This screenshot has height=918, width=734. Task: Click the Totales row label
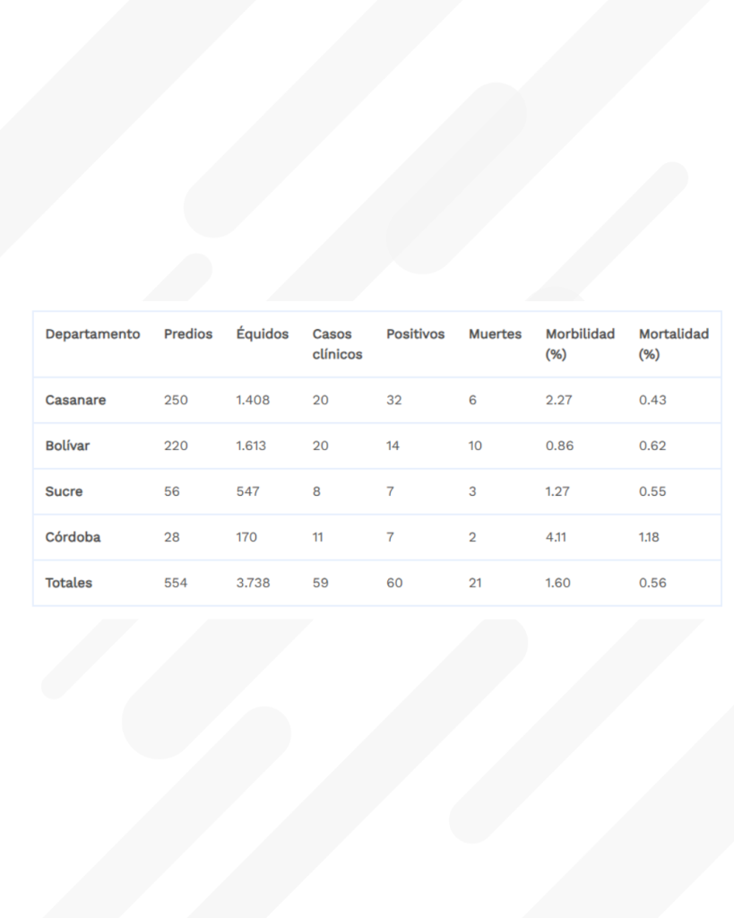click(x=69, y=584)
